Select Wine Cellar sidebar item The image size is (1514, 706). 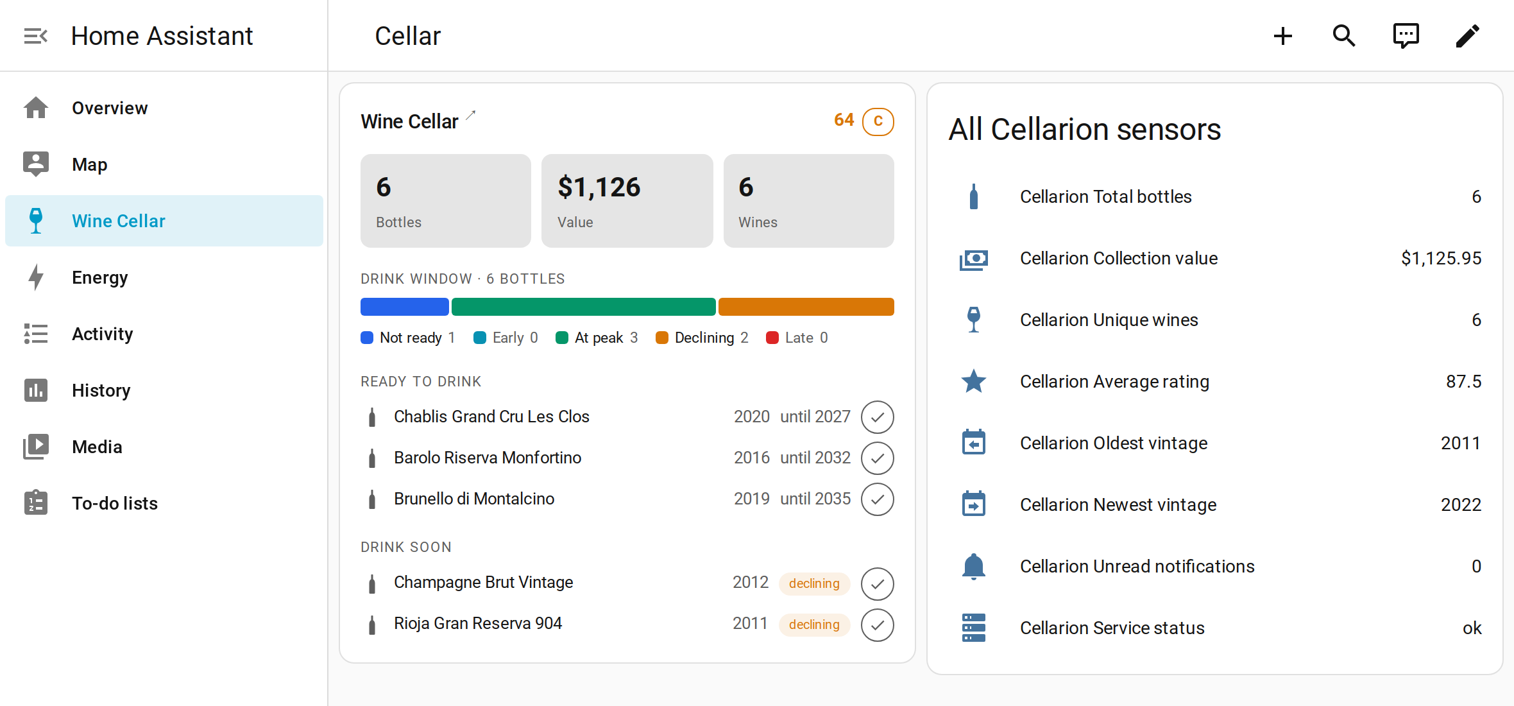(164, 221)
